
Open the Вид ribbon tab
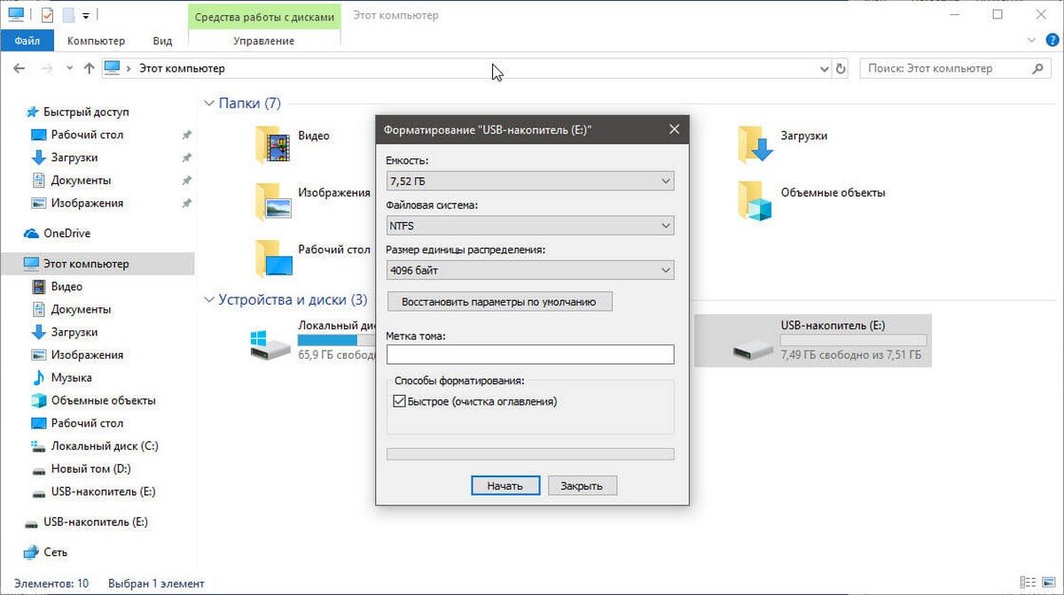(x=162, y=41)
